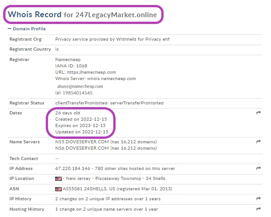Click Registrant Country value 'is'
Screen dimensions: 271x217
coord(57,49)
